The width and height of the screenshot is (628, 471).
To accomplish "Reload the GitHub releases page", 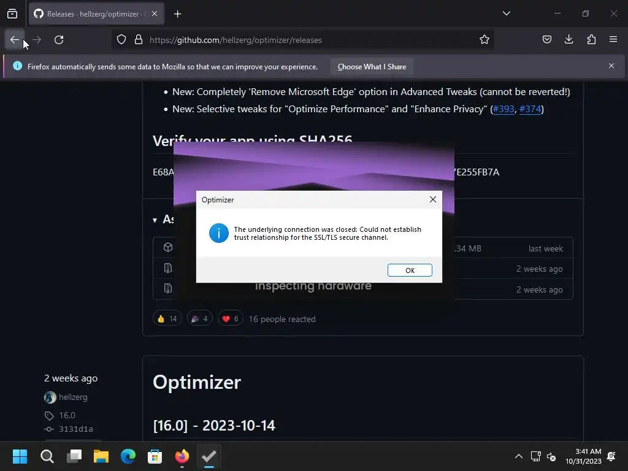I will [59, 40].
